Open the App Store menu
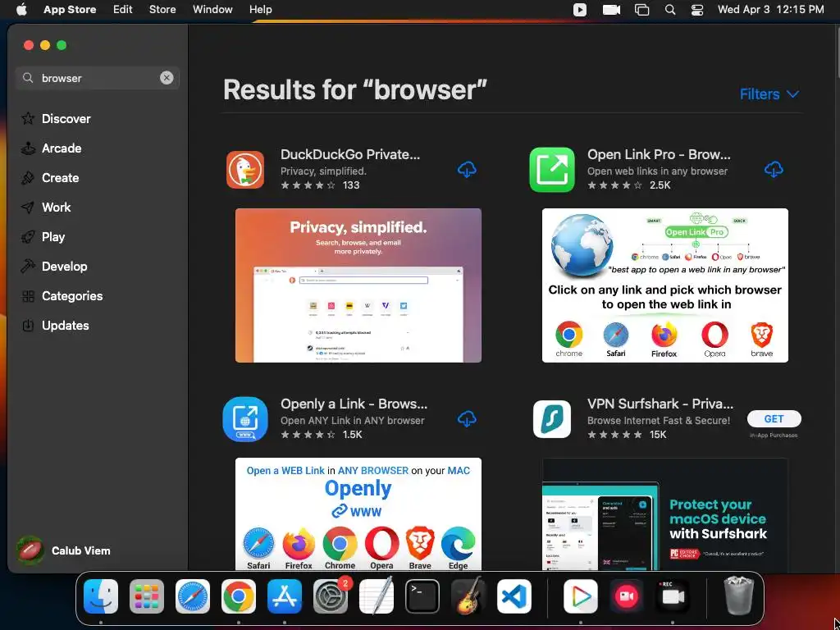The image size is (840, 630). [70, 9]
